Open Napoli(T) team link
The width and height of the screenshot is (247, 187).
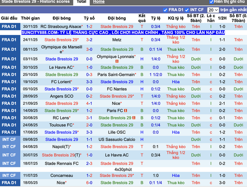coord(61,147)
